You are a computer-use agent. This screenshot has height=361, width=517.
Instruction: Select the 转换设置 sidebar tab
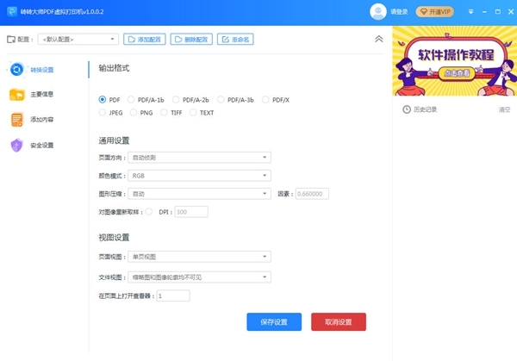42,70
